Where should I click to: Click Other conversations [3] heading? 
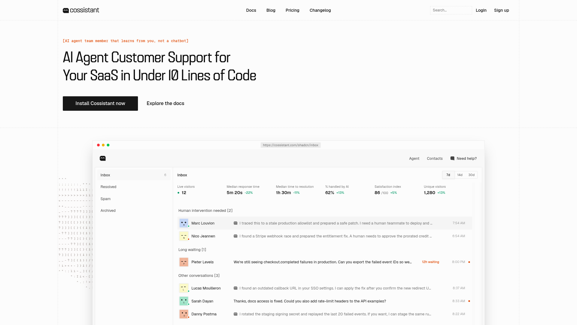[199, 276]
